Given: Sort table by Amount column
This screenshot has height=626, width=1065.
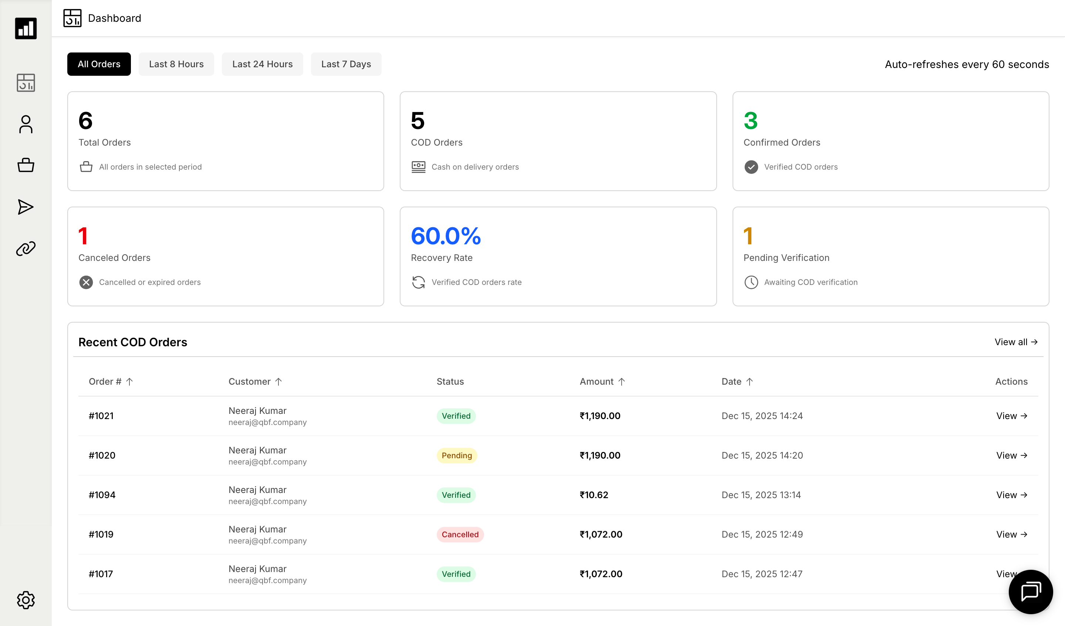Looking at the screenshot, I should point(602,381).
